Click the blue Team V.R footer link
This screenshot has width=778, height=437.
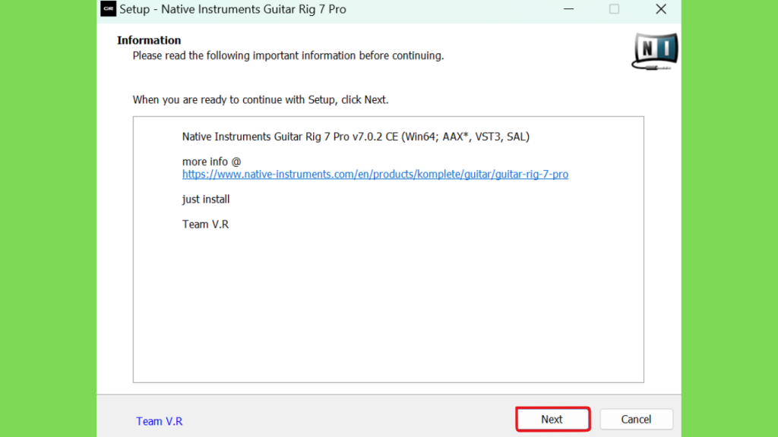point(160,421)
